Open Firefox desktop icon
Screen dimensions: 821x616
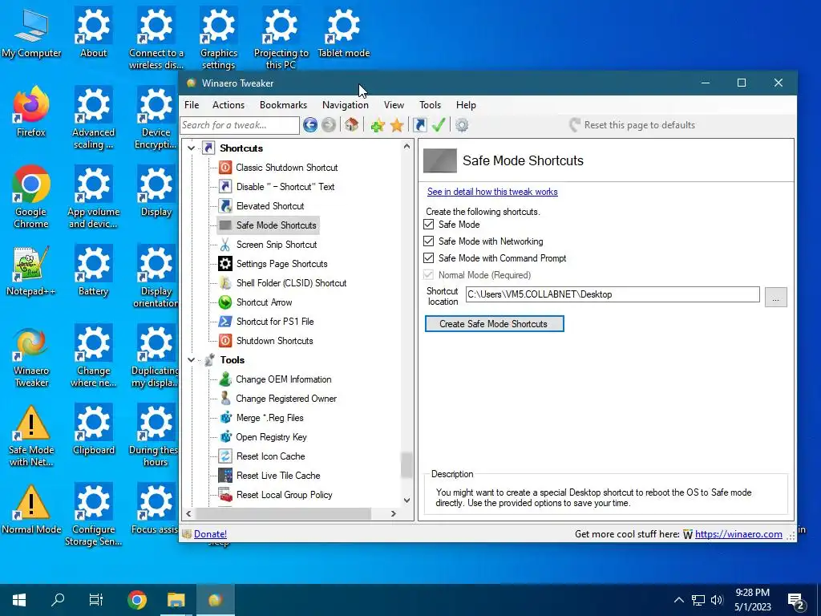pyautogui.click(x=31, y=111)
